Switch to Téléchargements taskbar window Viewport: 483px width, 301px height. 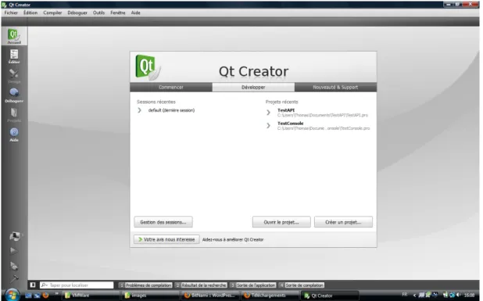coord(270,296)
